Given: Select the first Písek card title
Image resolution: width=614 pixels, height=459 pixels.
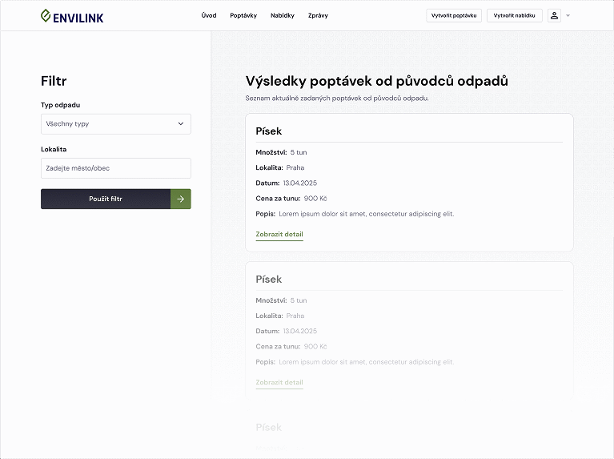Looking at the screenshot, I should pos(269,131).
